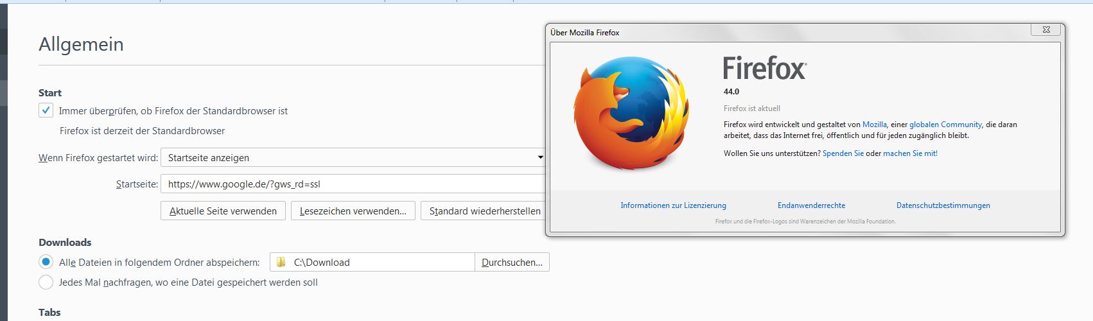Click 'Lesezeichen verwenden...' button
Screen dimensions: 1093x321
(x=353, y=211)
